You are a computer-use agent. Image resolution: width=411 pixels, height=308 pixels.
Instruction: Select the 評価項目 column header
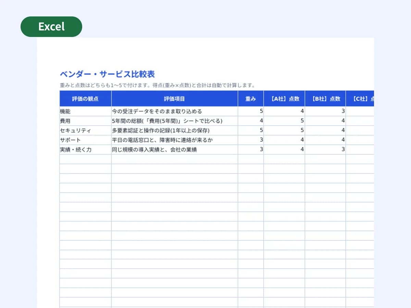click(x=175, y=99)
